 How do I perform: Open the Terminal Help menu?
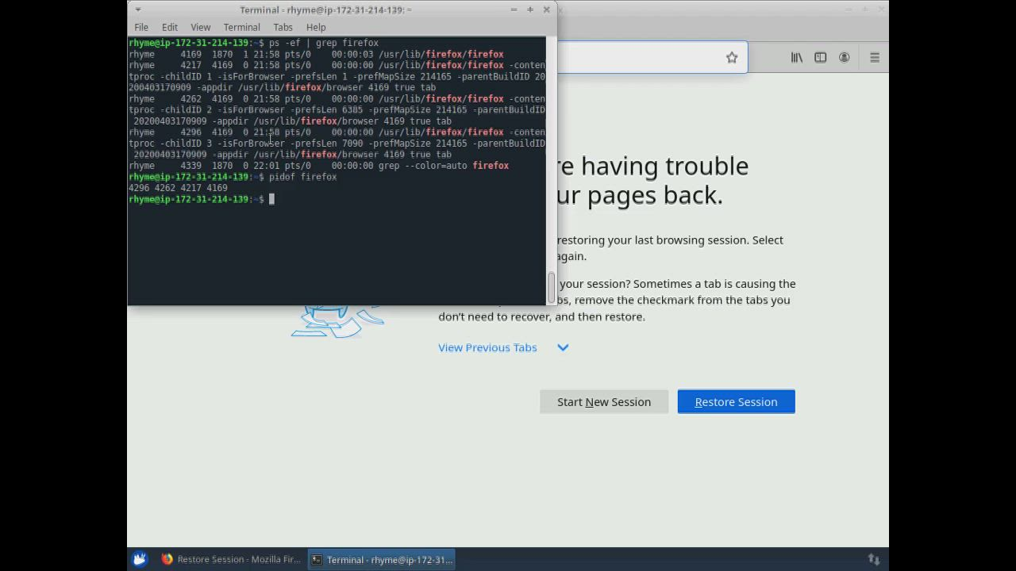316,27
